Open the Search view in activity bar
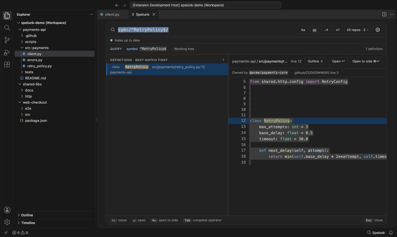 [x=7, y=28]
